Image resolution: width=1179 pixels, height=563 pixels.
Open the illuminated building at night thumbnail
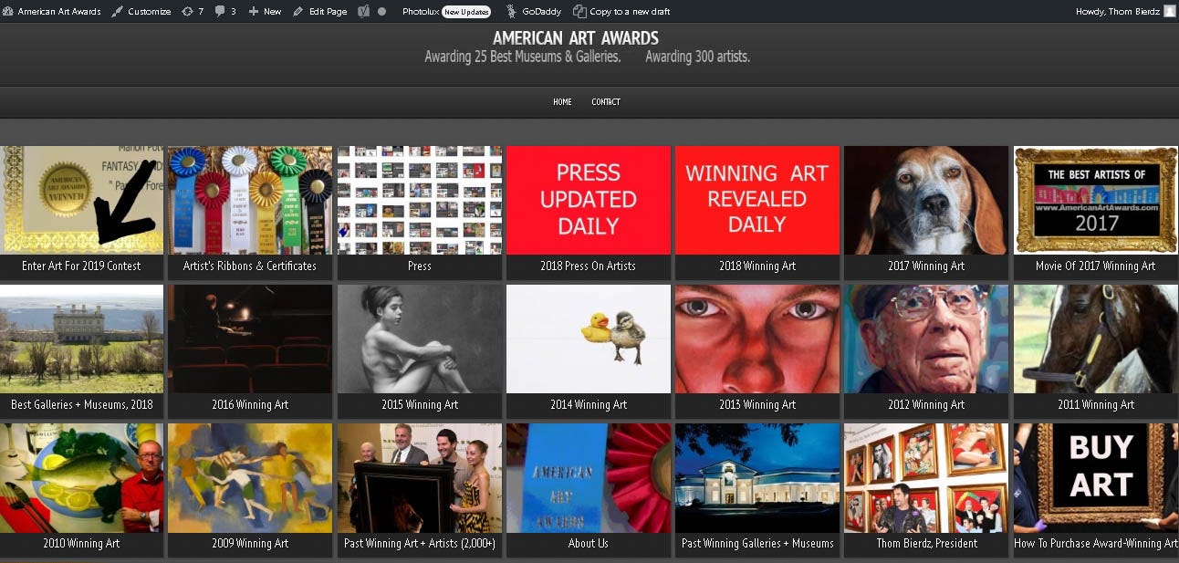757,477
